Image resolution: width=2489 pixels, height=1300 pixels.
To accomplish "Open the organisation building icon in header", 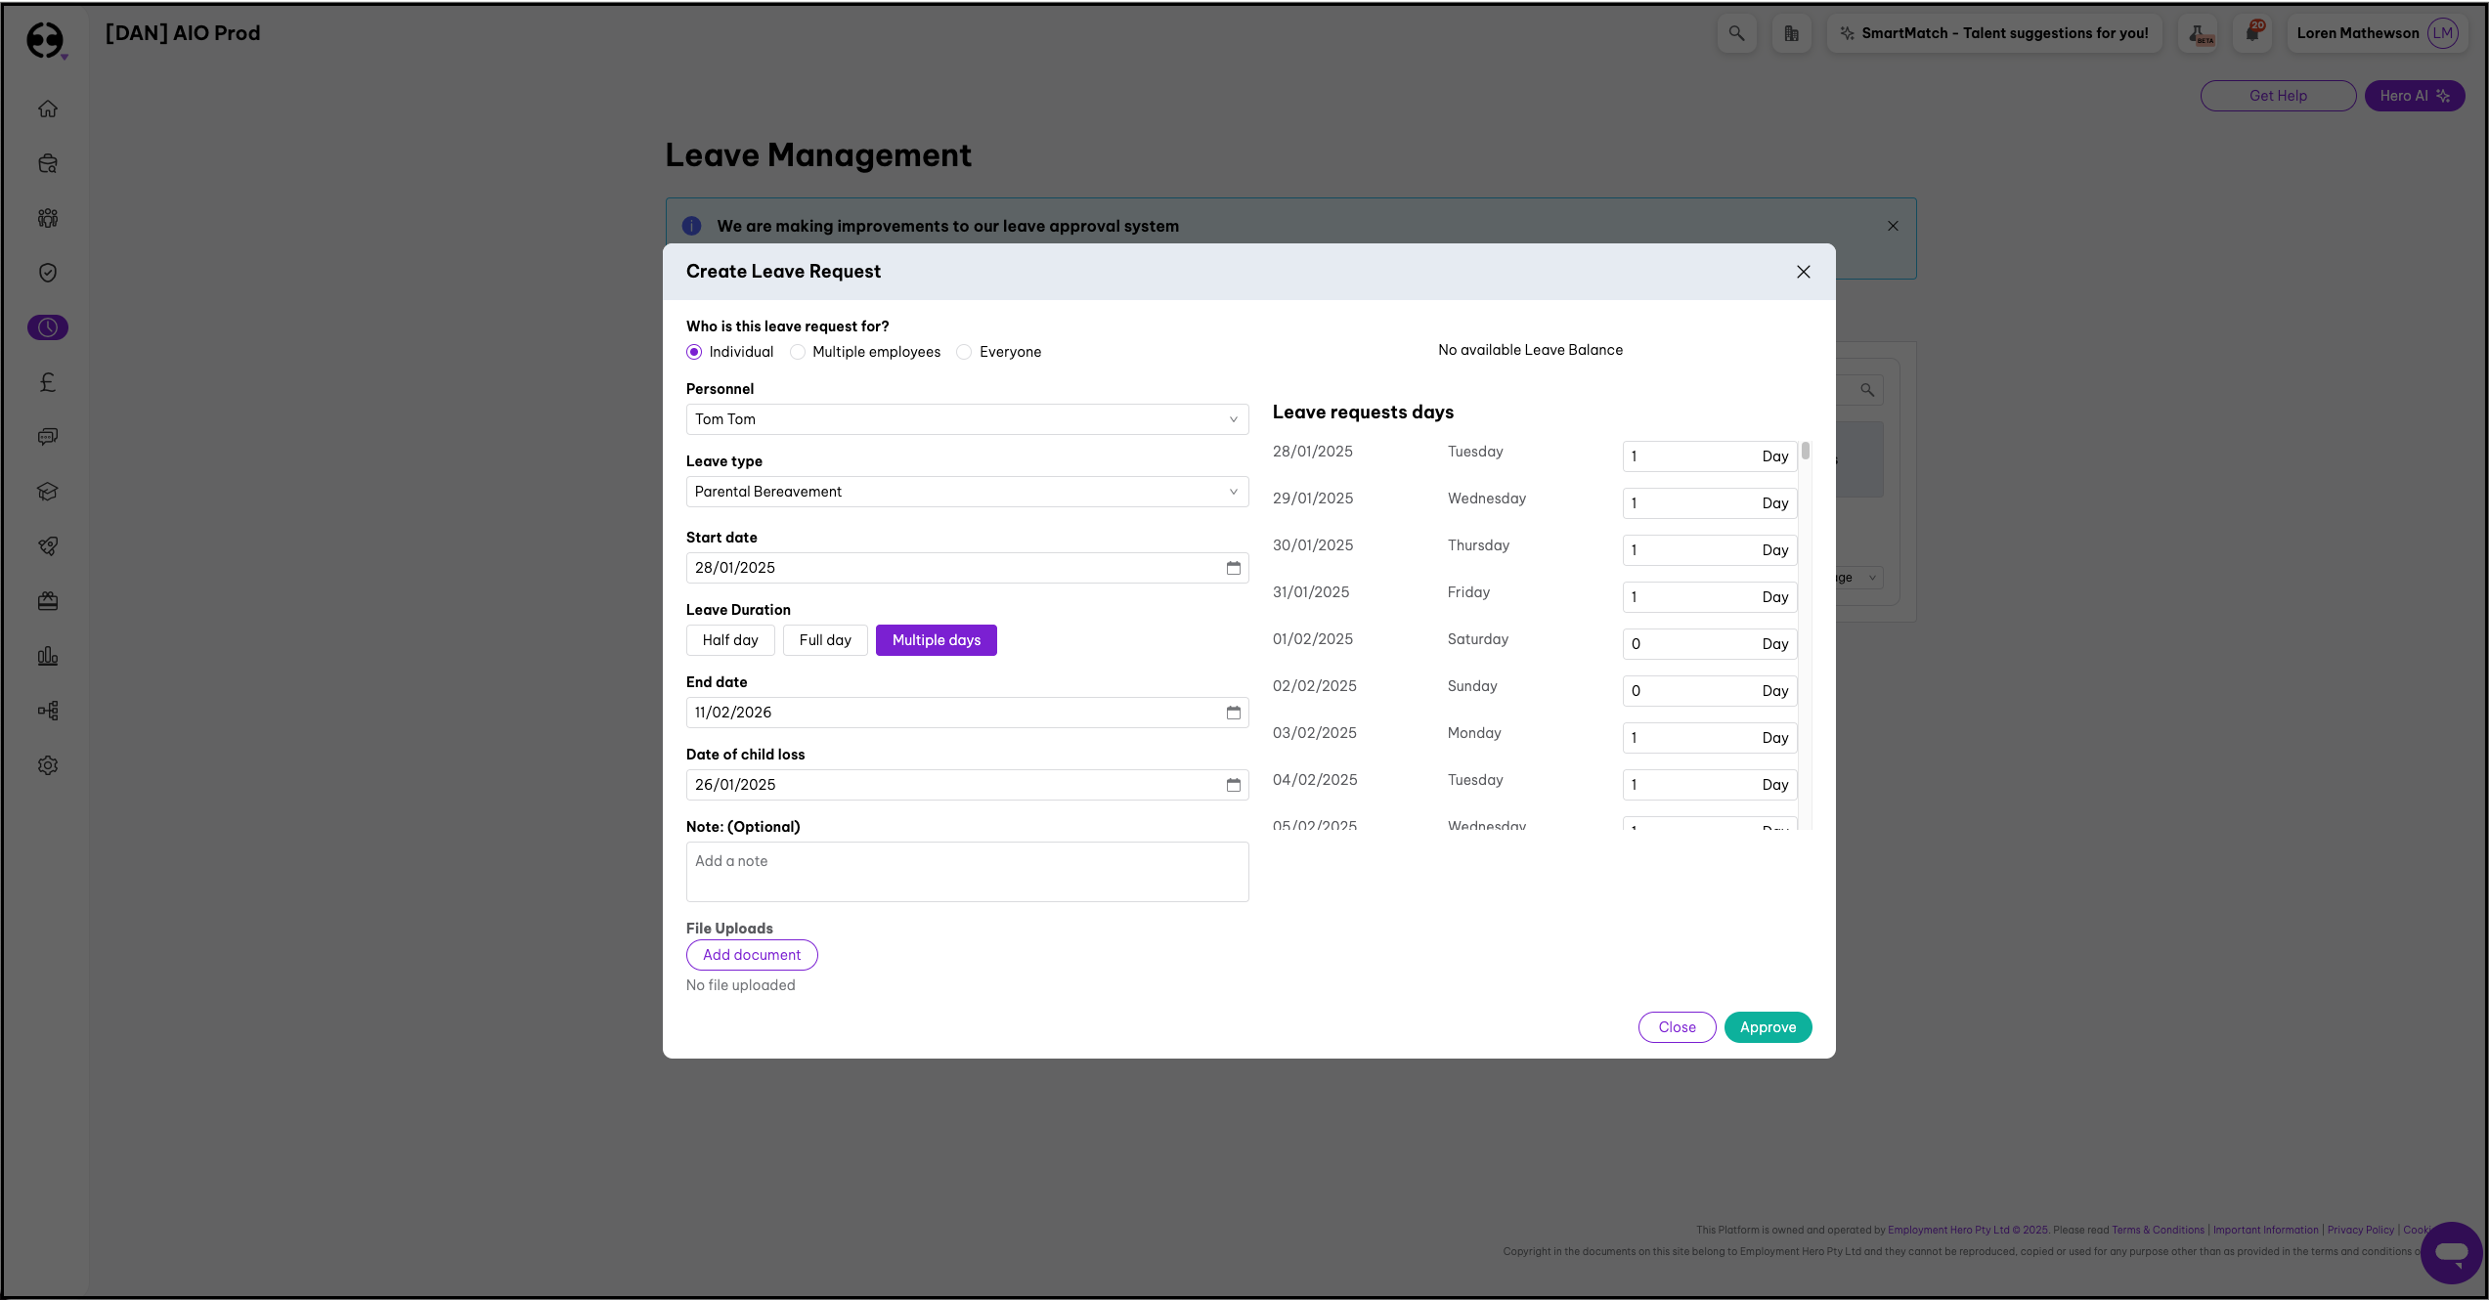I will pos(1791,33).
